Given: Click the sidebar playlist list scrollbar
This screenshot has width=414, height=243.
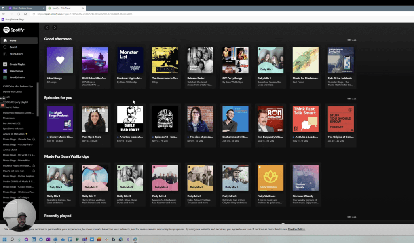Looking at the screenshot, I should click(38, 99).
